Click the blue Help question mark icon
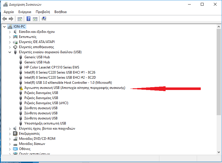The height and width of the screenshot is (163, 222). (x=28, y=19)
